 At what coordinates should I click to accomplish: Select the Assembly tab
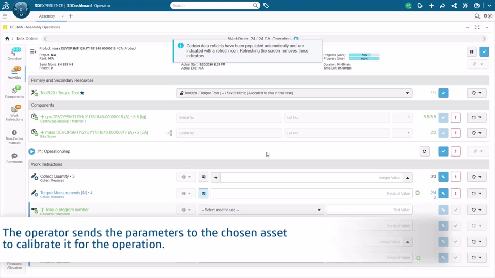click(47, 16)
